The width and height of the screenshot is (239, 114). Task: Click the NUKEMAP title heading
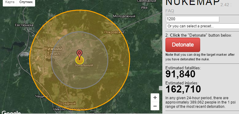[x=193, y=2]
